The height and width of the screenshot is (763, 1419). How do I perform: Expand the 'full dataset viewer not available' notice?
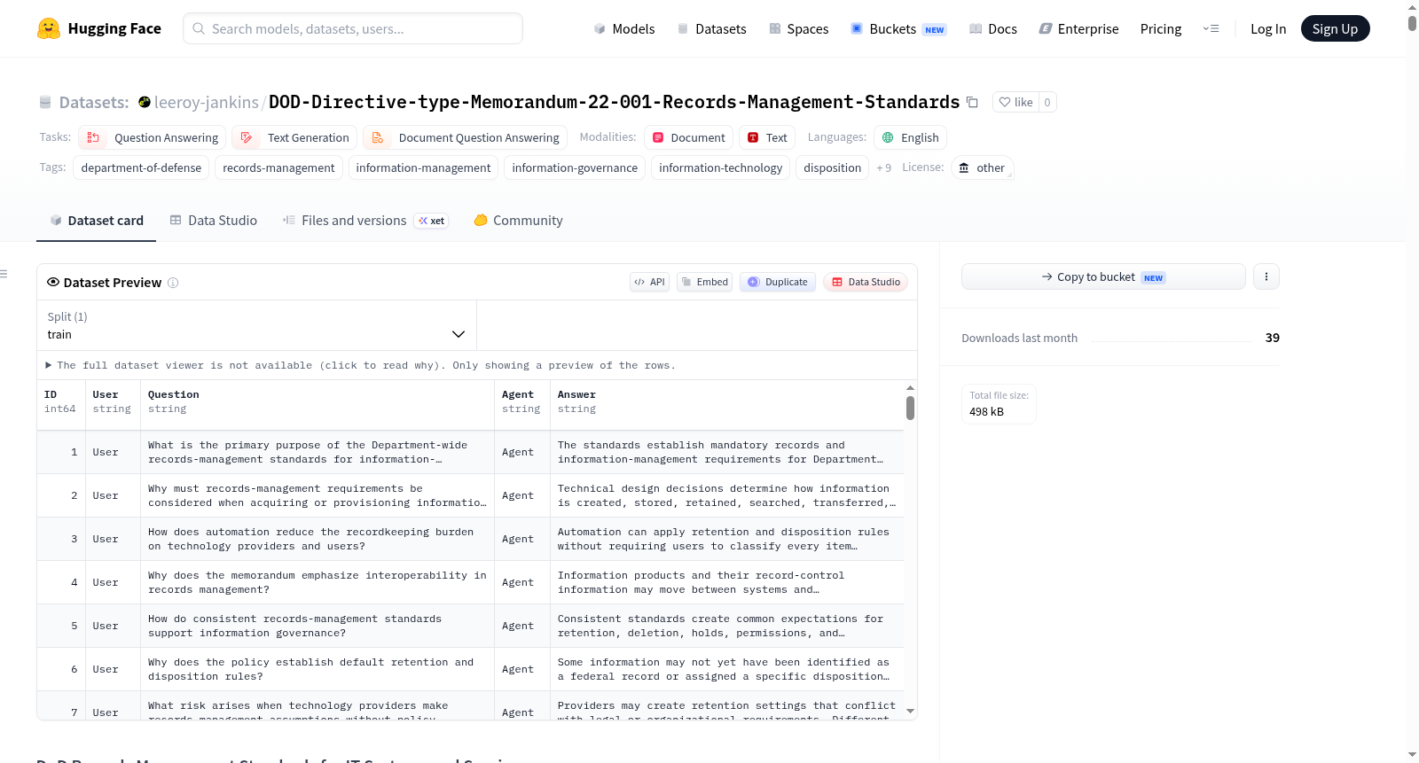[x=361, y=365]
